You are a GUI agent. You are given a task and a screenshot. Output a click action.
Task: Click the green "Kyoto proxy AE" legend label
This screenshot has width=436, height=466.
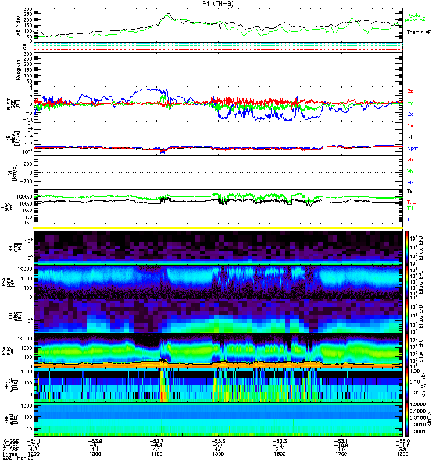coord(415,17)
